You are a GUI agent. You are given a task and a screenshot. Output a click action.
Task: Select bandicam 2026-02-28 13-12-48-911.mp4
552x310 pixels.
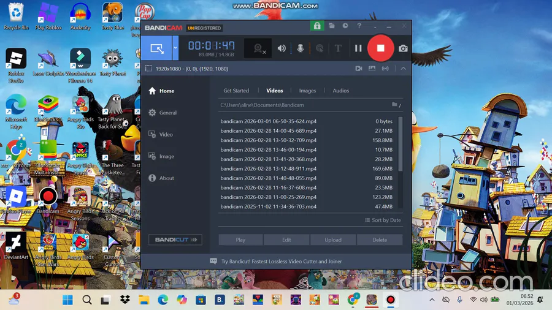coord(306,168)
